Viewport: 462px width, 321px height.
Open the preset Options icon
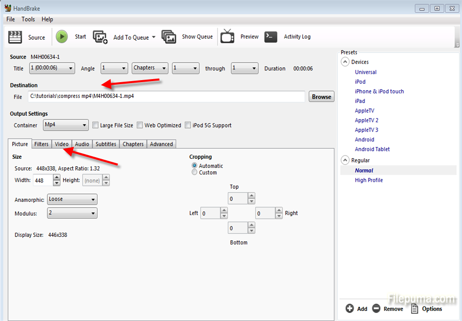pyautogui.click(x=414, y=308)
